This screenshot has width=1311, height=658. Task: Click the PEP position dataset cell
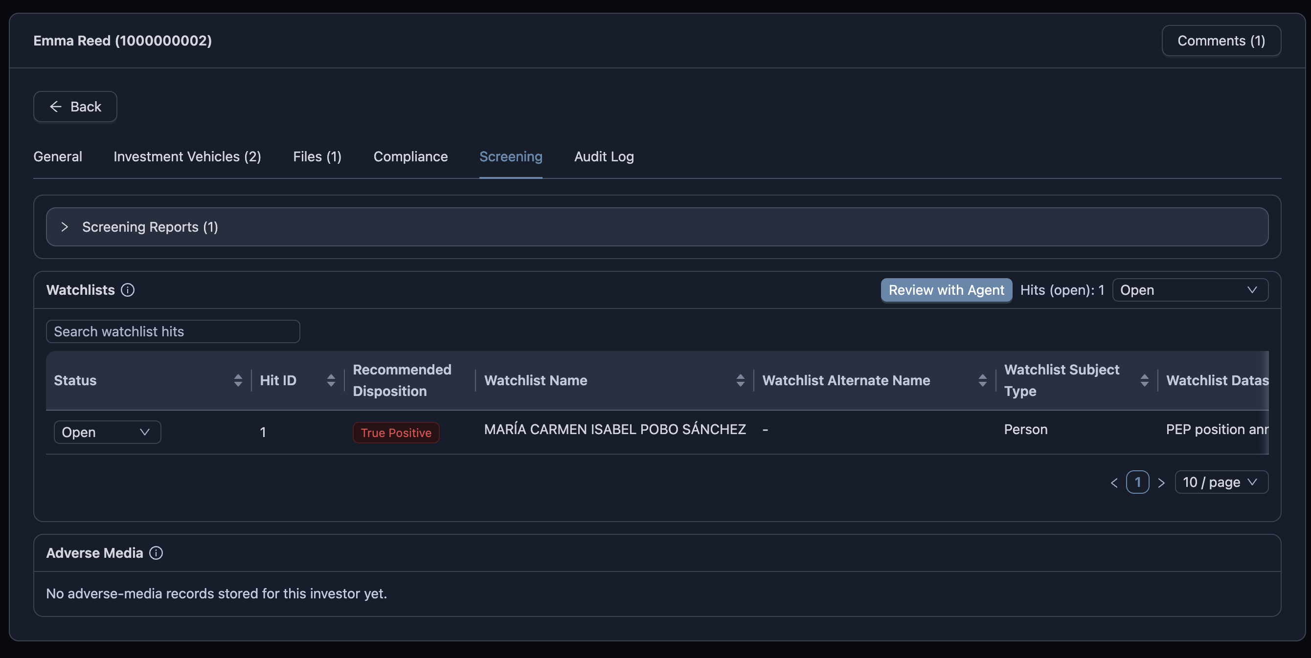point(1217,430)
